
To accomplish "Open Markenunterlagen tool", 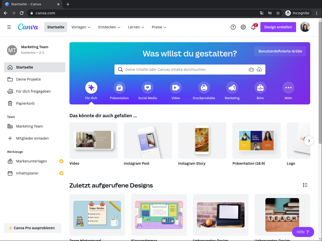I will point(35,161).
